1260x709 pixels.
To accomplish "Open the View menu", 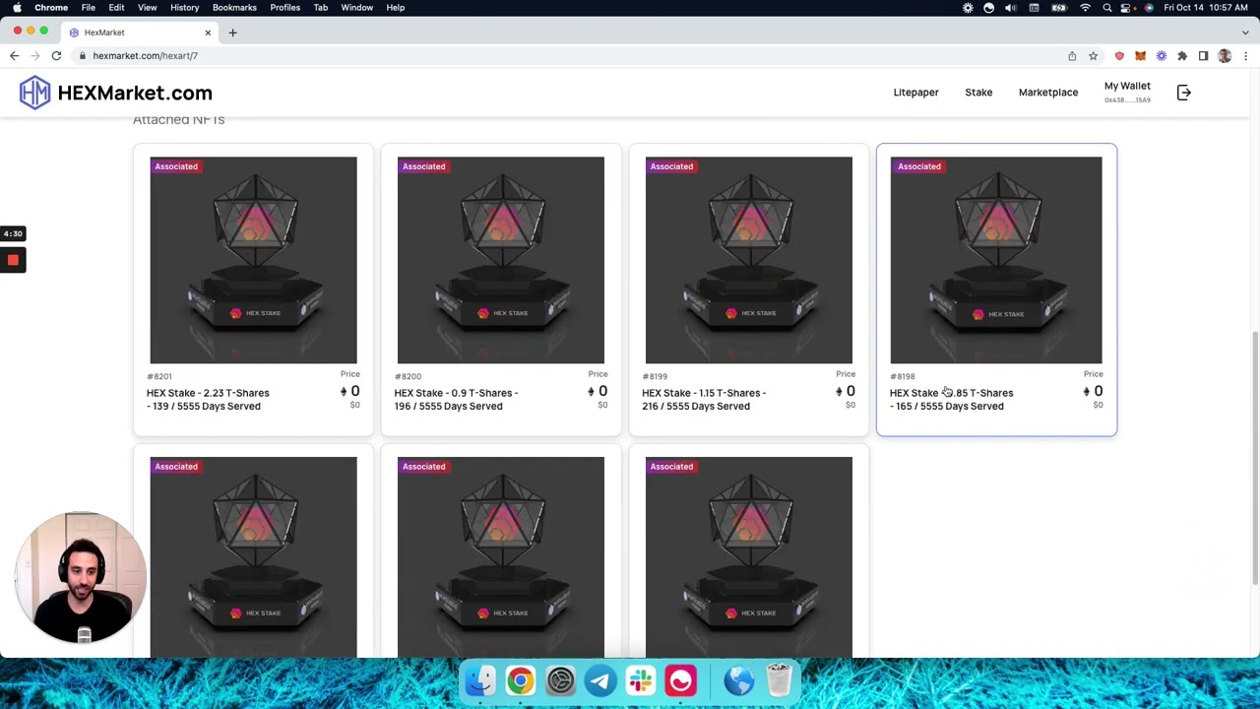I will [x=147, y=8].
